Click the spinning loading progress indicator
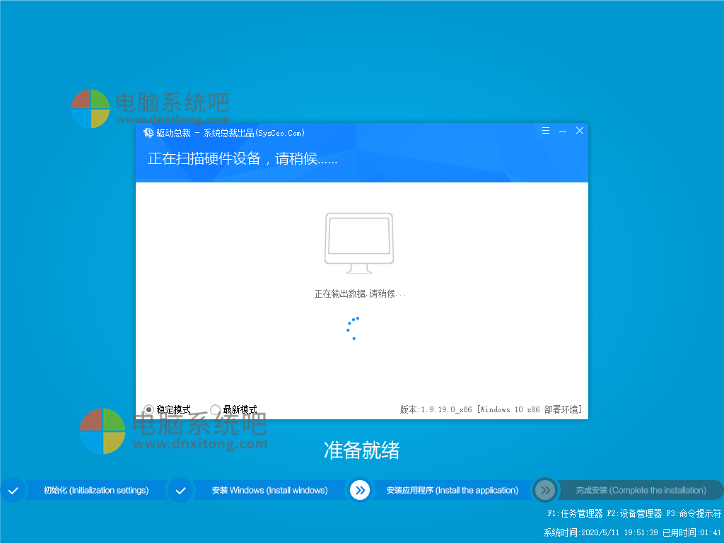 (x=352, y=329)
